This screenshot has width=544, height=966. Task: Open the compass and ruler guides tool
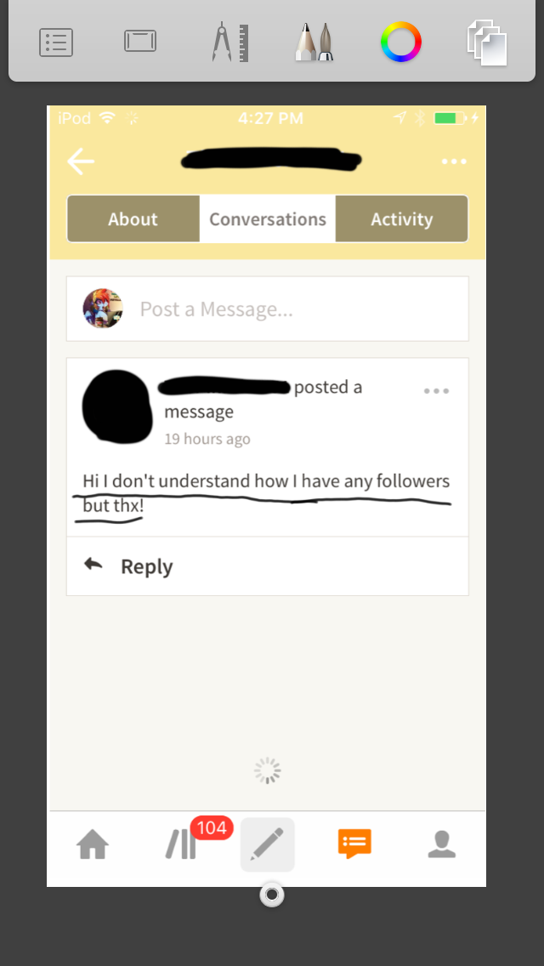[x=230, y=43]
